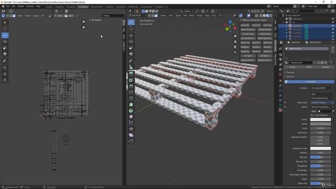Select the Transform tool in 3D viewport
This screenshot has width=336, height=189.
click(131, 54)
